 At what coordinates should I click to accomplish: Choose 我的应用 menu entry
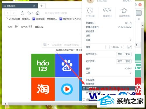109,31
